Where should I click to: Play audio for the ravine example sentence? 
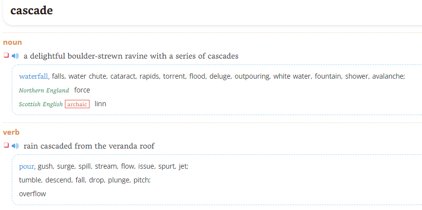point(15,56)
